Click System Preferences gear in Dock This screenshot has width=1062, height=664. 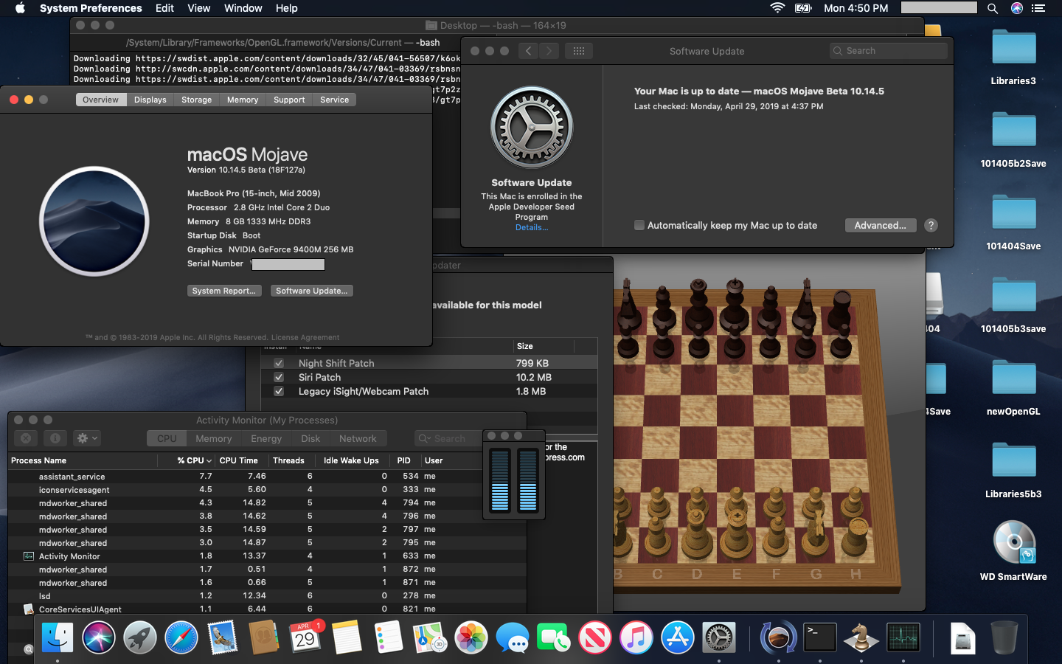[718, 637]
